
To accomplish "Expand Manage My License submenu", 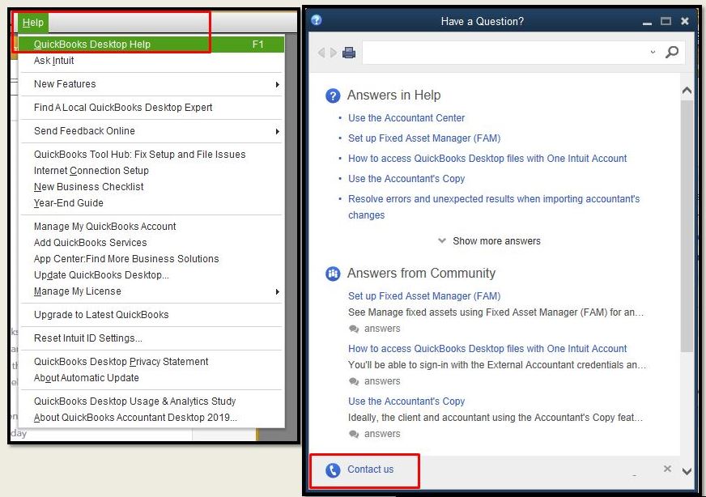I will click(x=151, y=291).
